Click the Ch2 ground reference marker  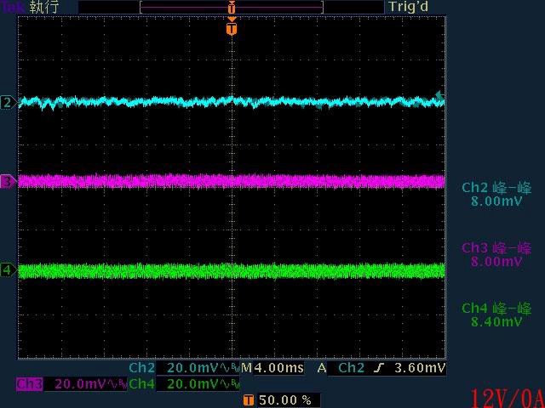click(8, 103)
